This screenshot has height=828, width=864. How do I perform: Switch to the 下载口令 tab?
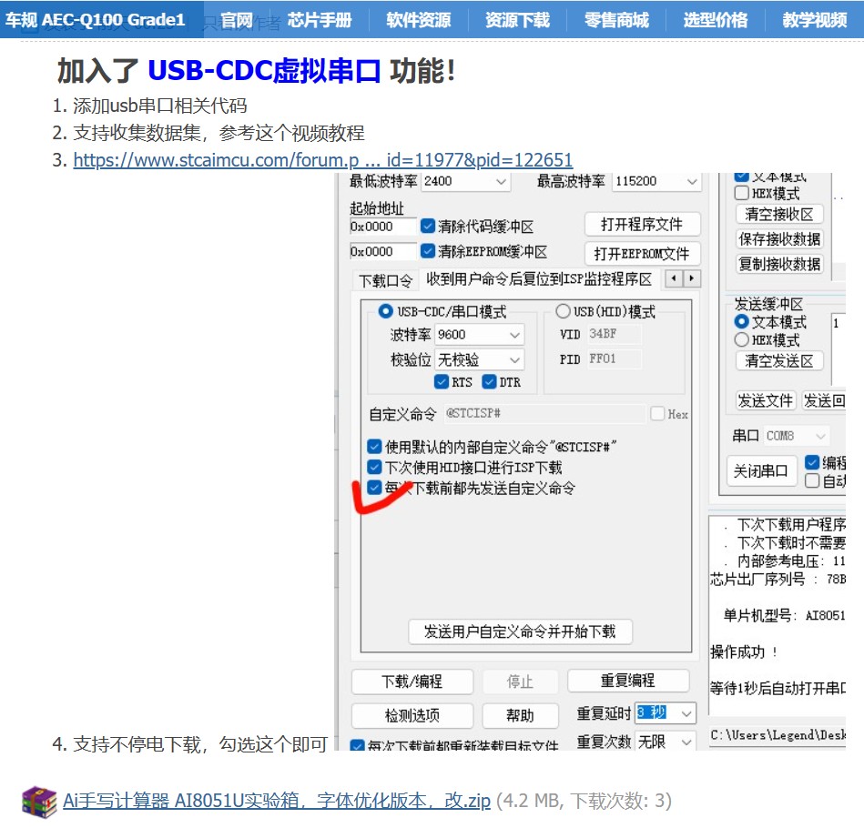[x=386, y=281]
